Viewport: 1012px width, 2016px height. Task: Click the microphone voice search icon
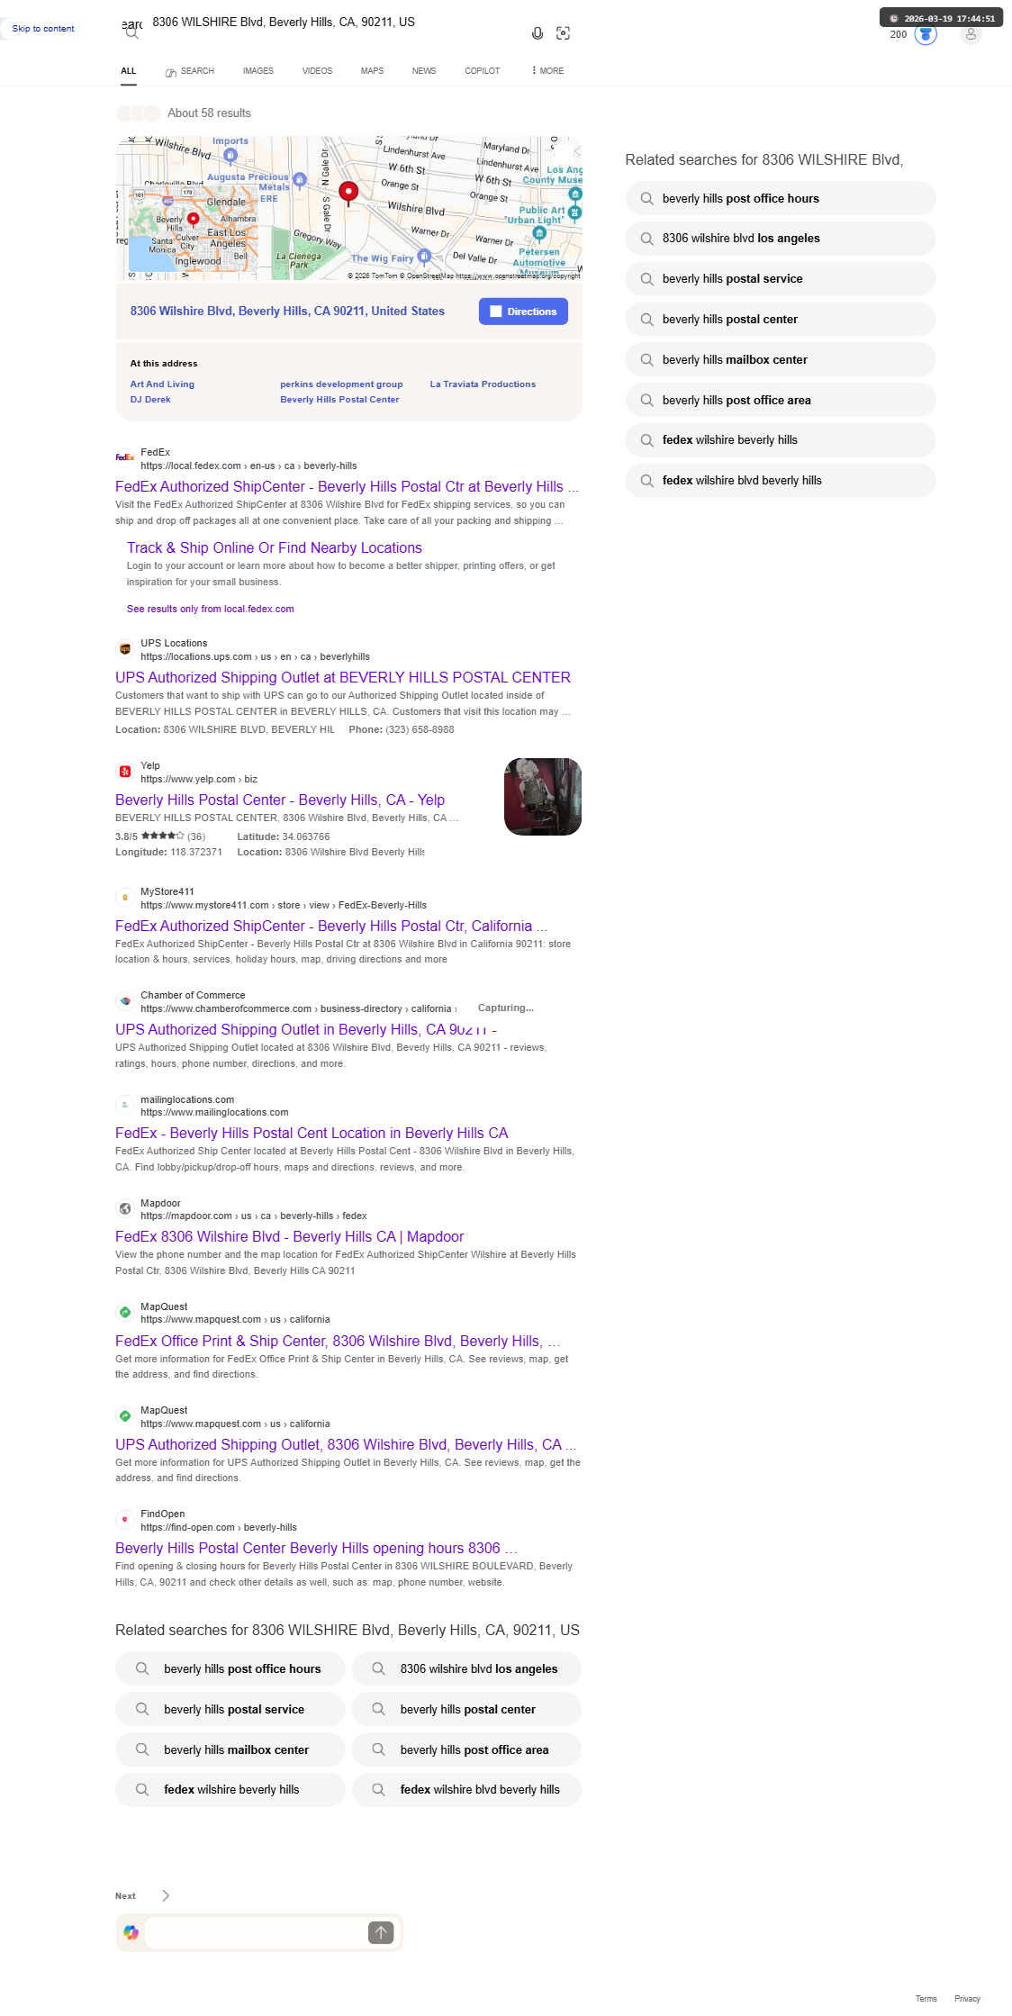pyautogui.click(x=538, y=33)
